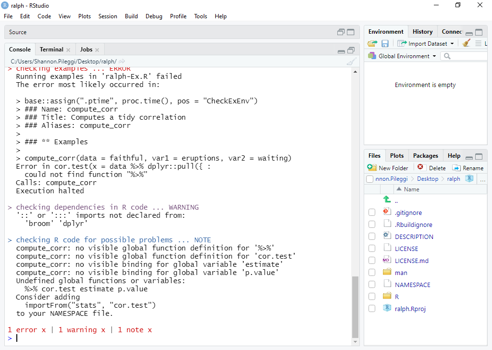Viewport: 492px width, 350px height.
Task: Close the Jobs tab
Action: pyautogui.click(x=97, y=50)
